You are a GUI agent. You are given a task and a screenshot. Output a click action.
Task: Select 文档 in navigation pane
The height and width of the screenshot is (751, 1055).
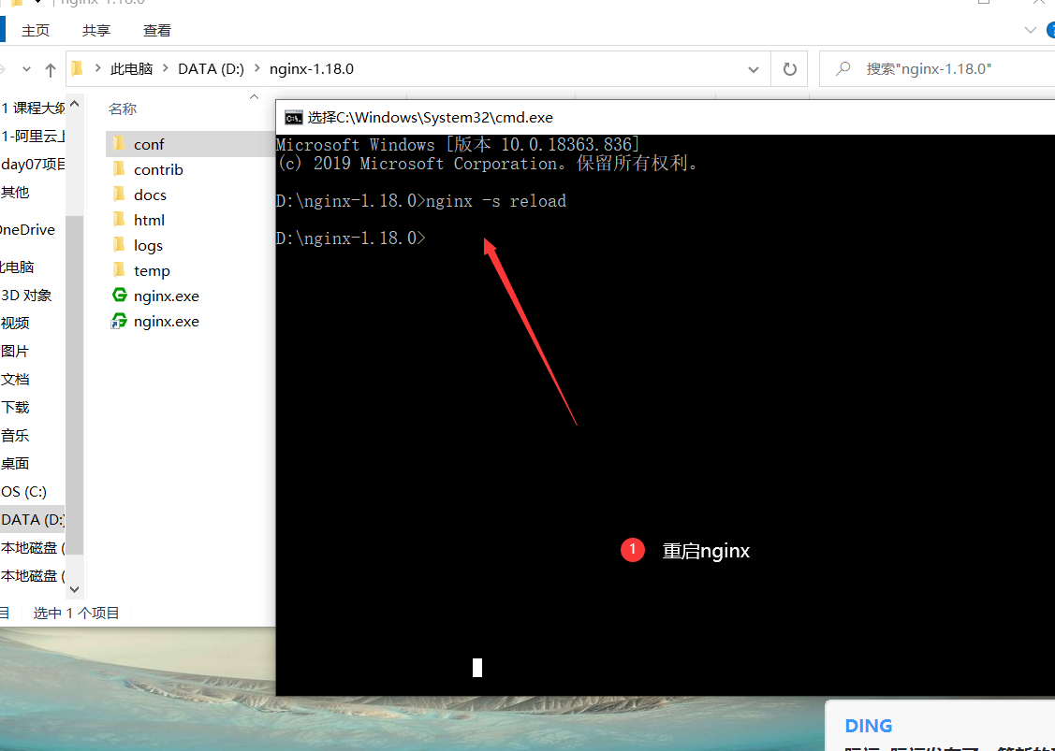tap(15, 379)
